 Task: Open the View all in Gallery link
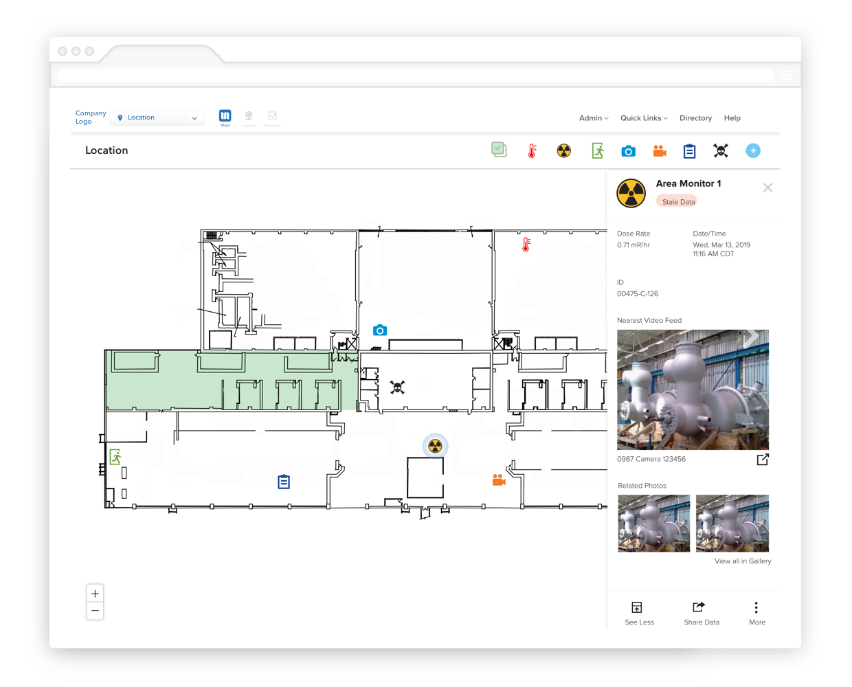point(743,561)
